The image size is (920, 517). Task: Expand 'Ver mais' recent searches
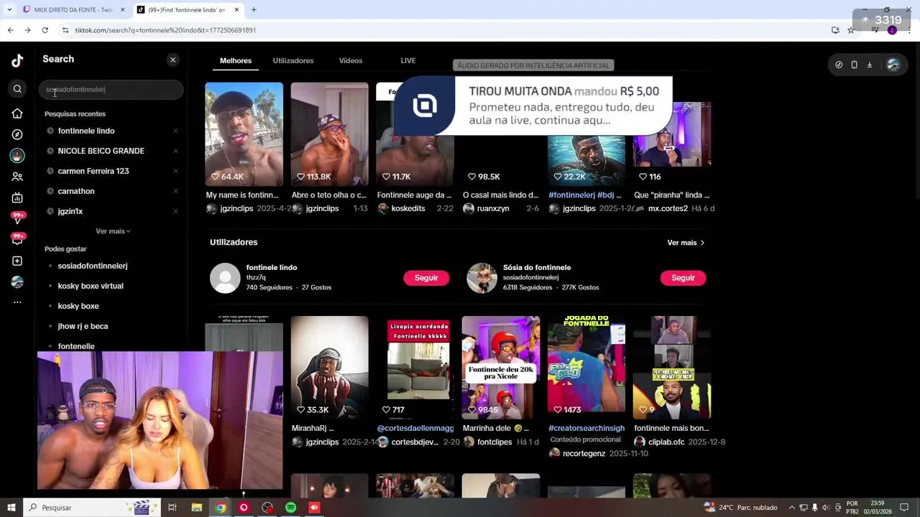coord(113,231)
